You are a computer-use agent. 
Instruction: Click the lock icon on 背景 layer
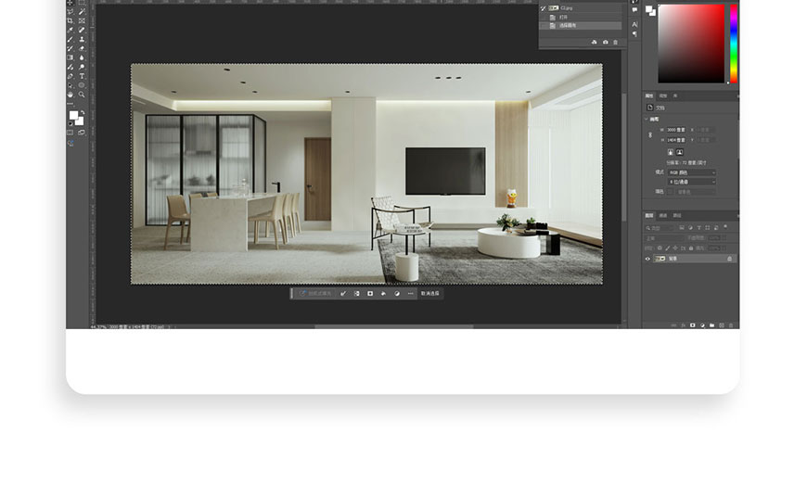click(729, 259)
